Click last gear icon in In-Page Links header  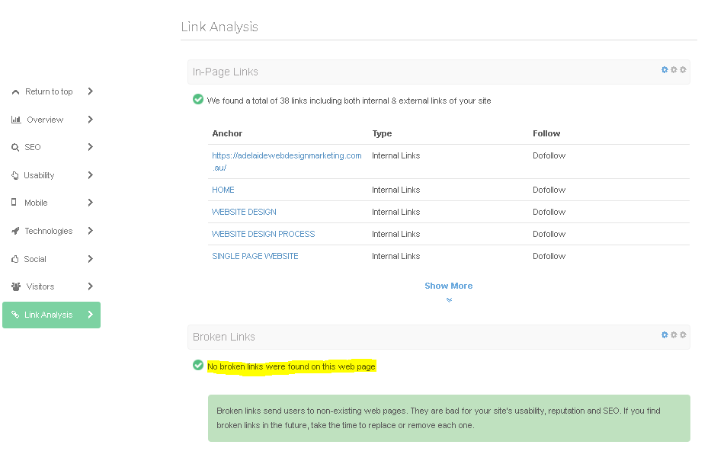(x=683, y=69)
